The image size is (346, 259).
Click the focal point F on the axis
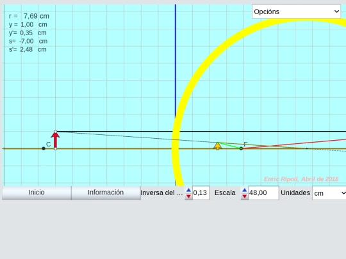pos(241,148)
